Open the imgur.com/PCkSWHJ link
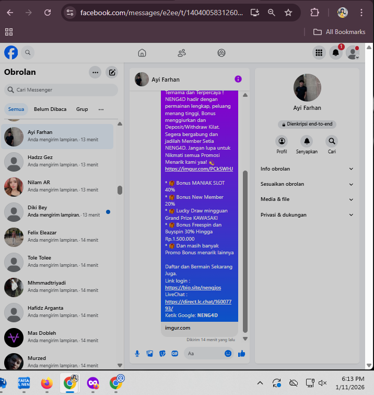Screen dimensions: 374x395 click(x=199, y=169)
